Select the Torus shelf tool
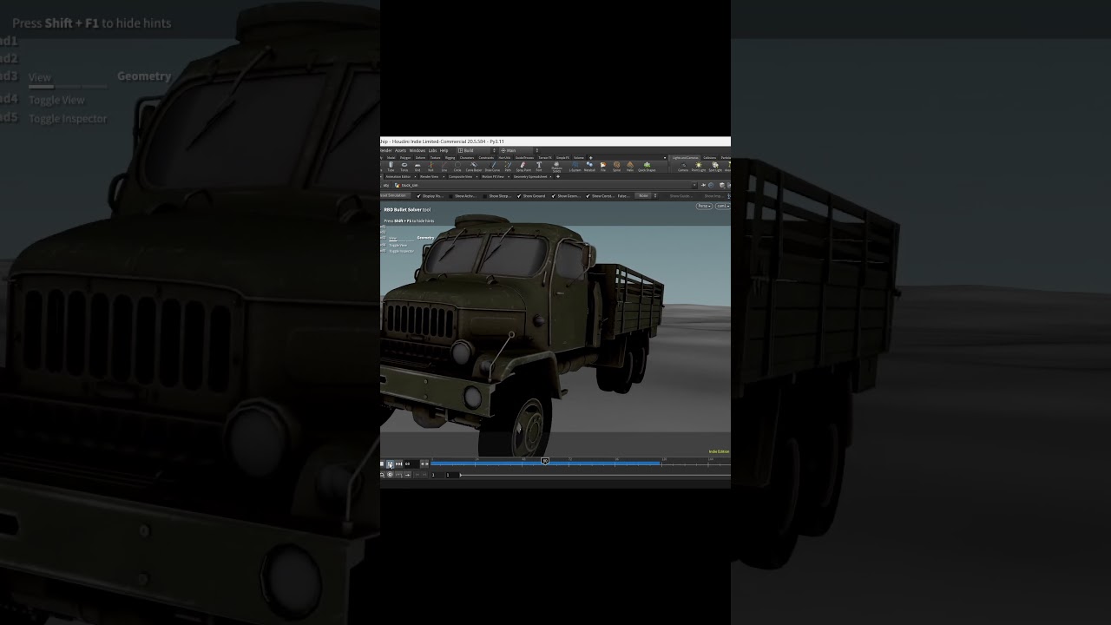This screenshot has width=1111, height=625. pyautogui.click(x=404, y=167)
